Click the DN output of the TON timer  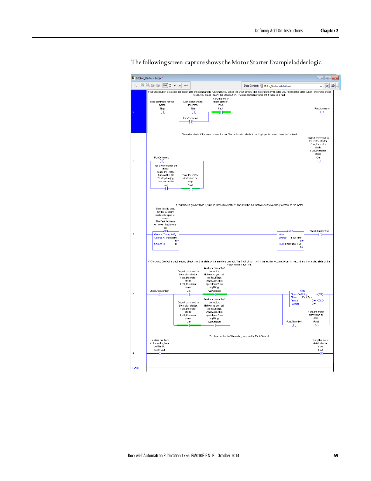tap(320, 301)
